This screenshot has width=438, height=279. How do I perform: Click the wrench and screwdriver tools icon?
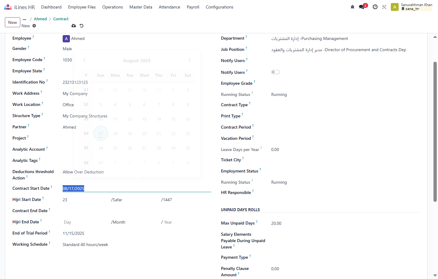click(x=384, y=7)
